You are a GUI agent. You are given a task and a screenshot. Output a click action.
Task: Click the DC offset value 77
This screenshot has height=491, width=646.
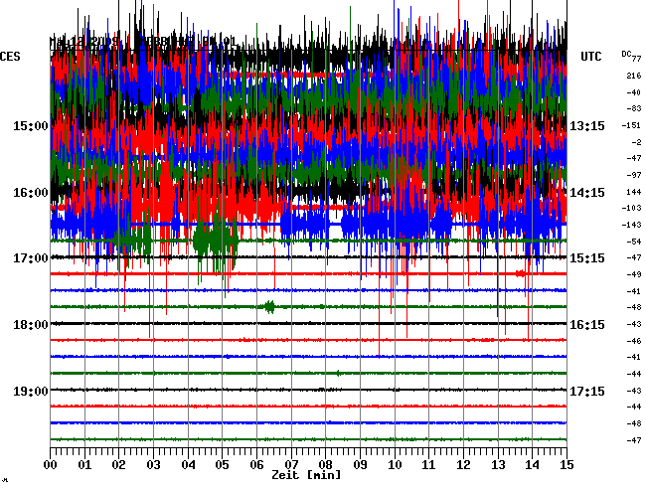pos(636,60)
